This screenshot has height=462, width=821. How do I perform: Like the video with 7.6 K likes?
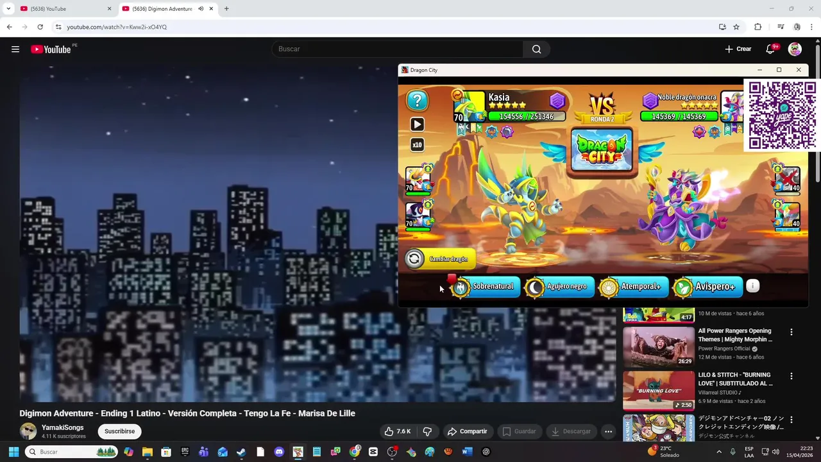[x=398, y=431]
